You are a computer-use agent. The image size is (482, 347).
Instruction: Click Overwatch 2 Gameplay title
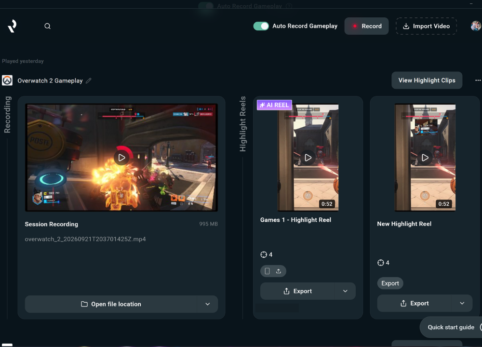click(x=50, y=80)
